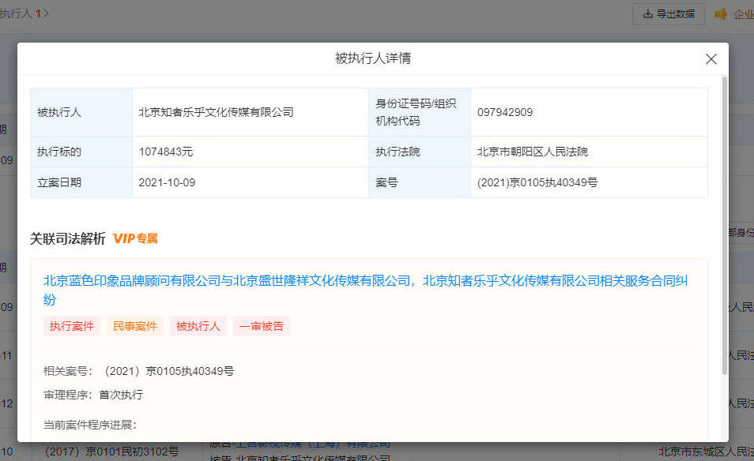Click the 身份证号码/组织机构代码 label cell
The height and width of the screenshot is (461, 754).
420,112
